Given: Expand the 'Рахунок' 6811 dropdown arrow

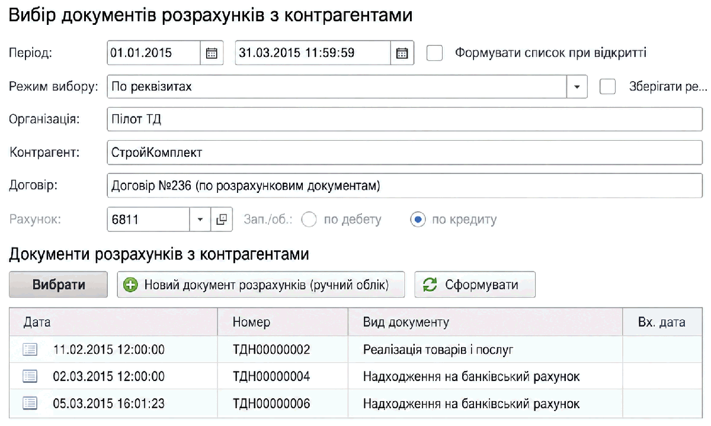Looking at the screenshot, I should [200, 220].
